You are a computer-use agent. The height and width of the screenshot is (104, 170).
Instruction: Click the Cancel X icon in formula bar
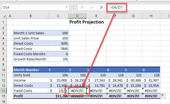(82, 7)
